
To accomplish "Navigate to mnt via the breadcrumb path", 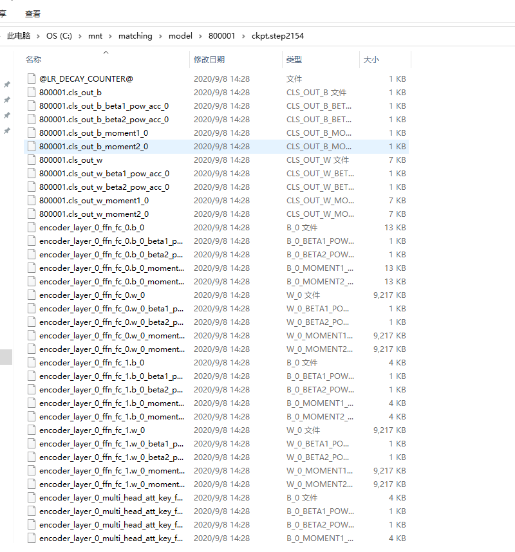I will click(95, 36).
